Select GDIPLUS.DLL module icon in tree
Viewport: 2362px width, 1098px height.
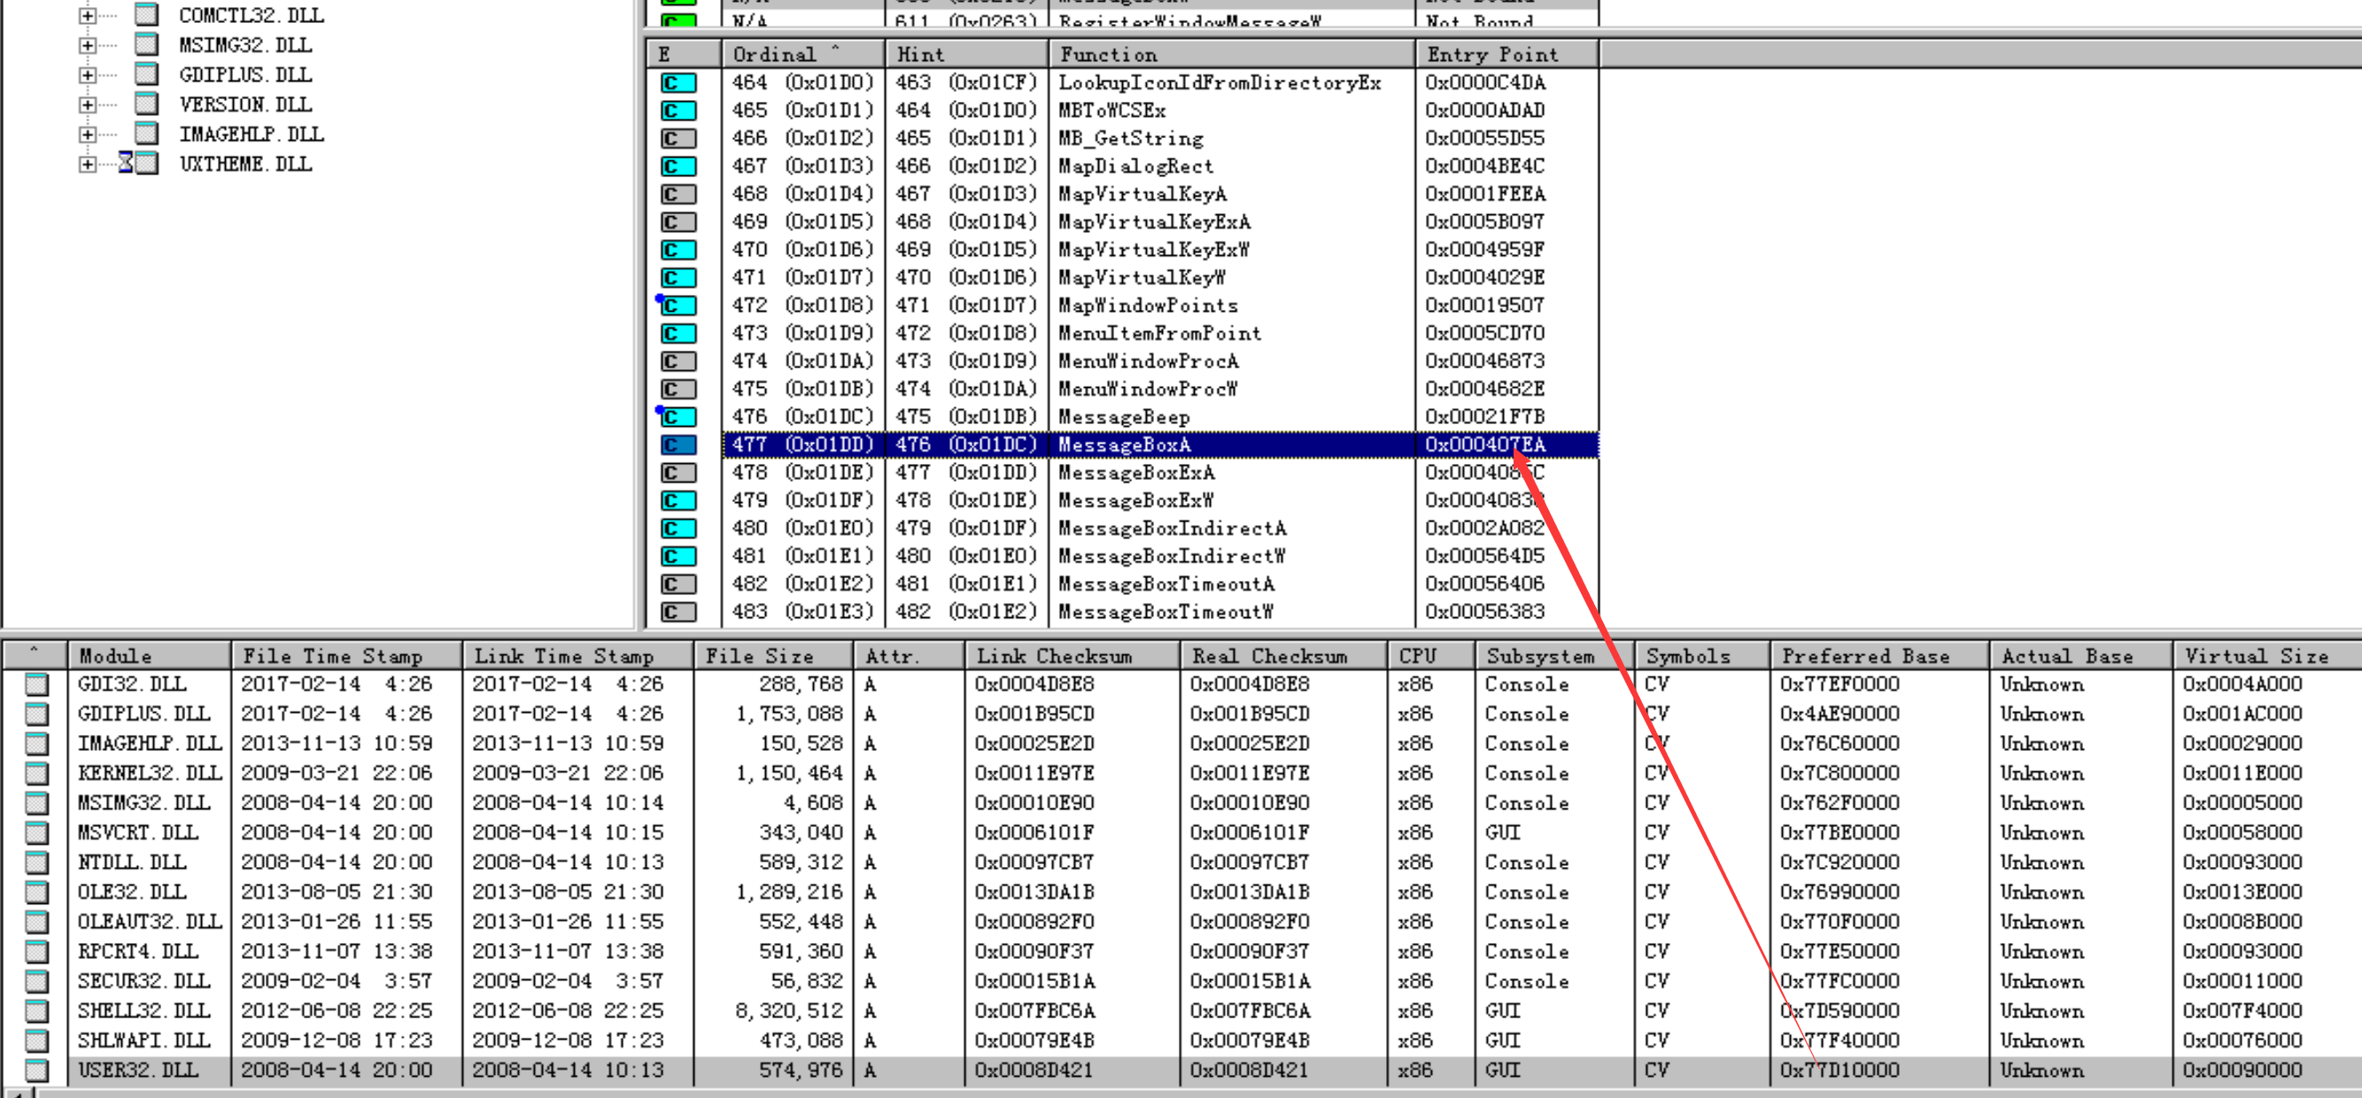pos(146,74)
